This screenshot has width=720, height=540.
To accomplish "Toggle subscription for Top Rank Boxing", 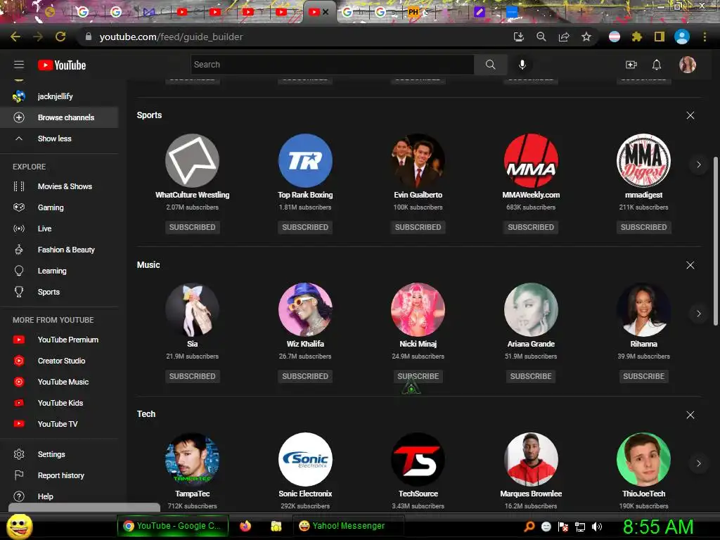I will tap(305, 227).
